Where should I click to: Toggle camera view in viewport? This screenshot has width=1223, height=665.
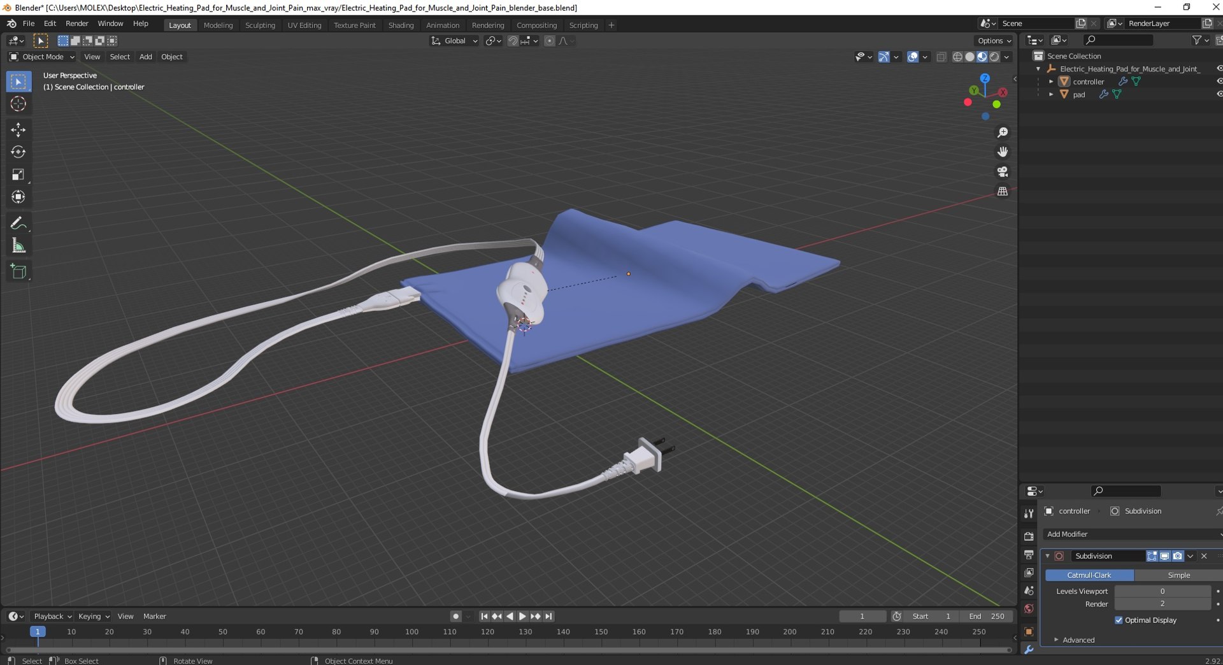(x=1003, y=171)
